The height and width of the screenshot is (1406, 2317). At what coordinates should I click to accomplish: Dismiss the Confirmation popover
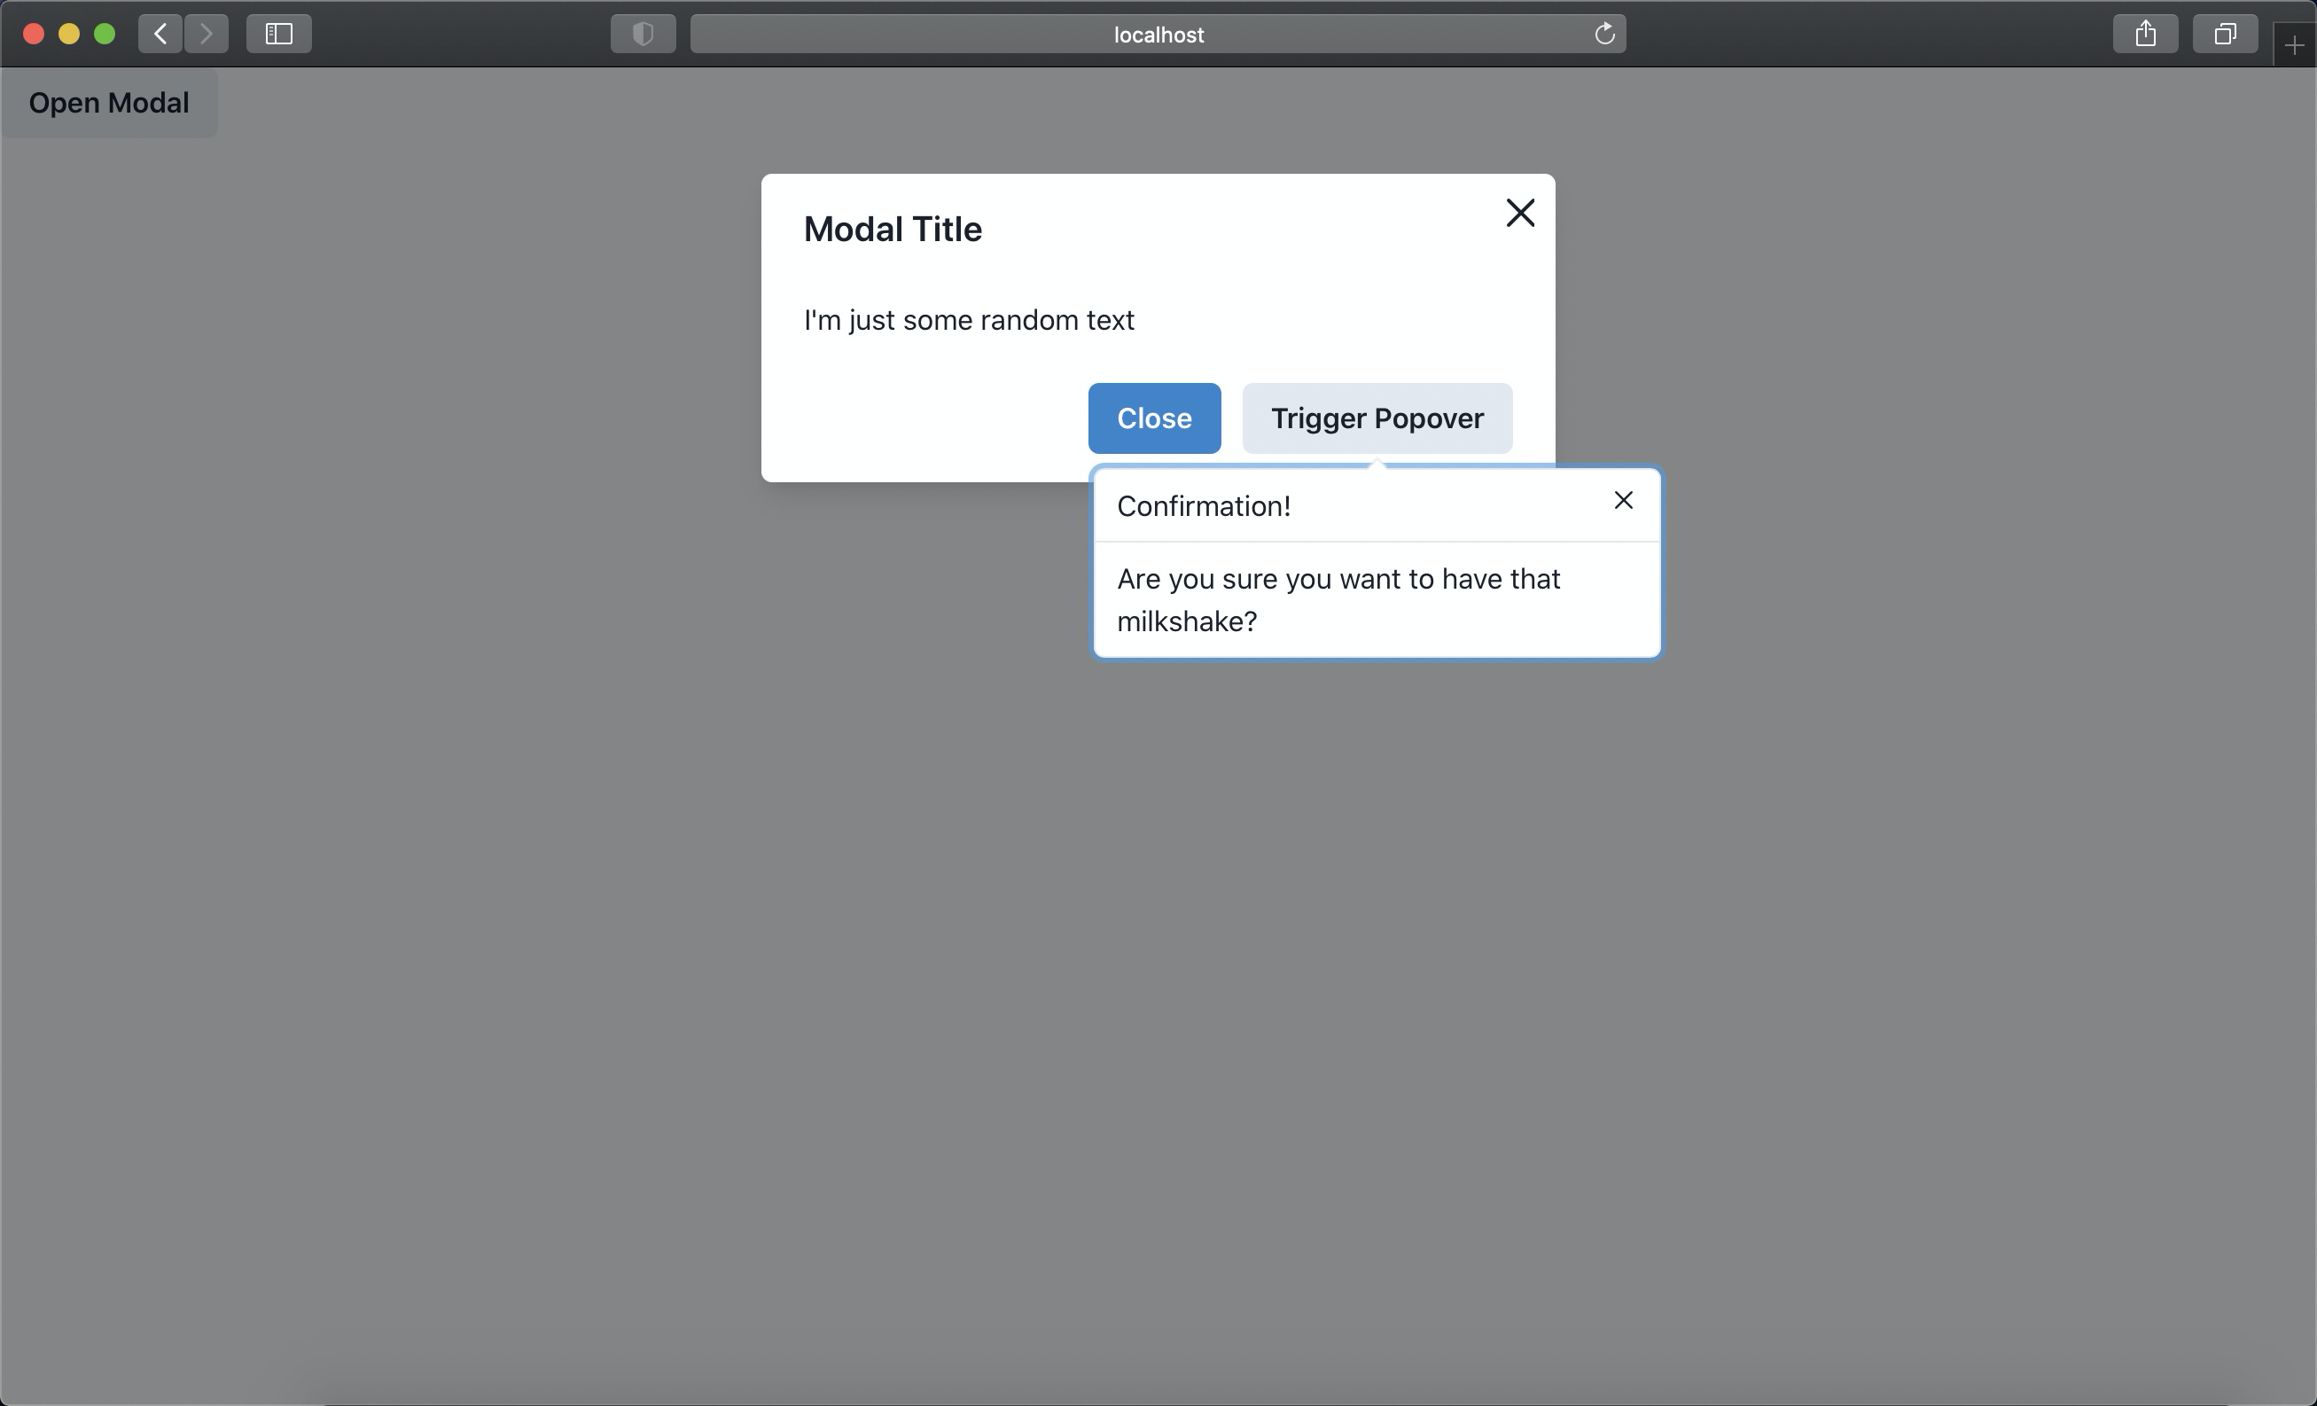coord(1623,500)
